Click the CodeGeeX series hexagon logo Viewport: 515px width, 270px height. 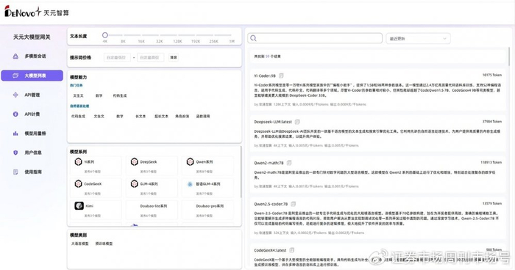click(78, 184)
